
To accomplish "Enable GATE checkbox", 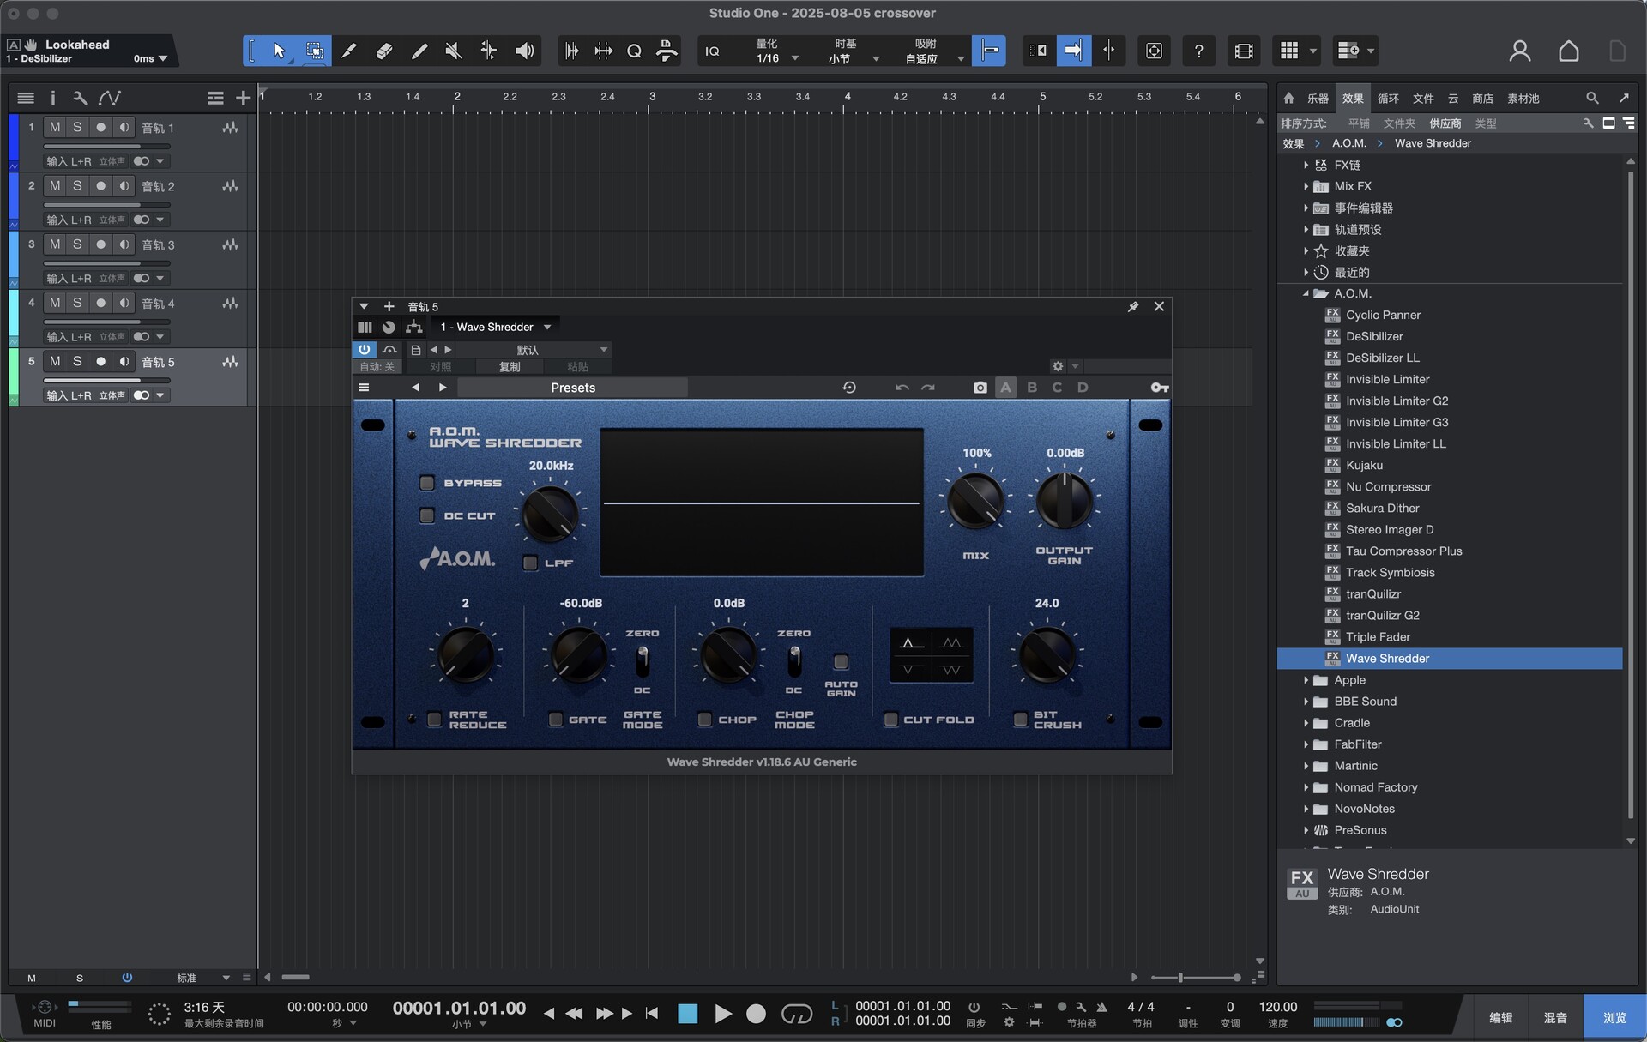I will (556, 720).
